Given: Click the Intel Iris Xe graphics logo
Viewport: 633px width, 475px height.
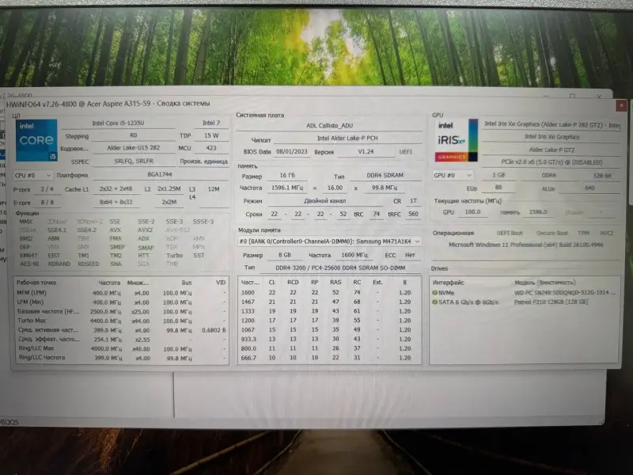Looking at the screenshot, I should pos(457,139).
